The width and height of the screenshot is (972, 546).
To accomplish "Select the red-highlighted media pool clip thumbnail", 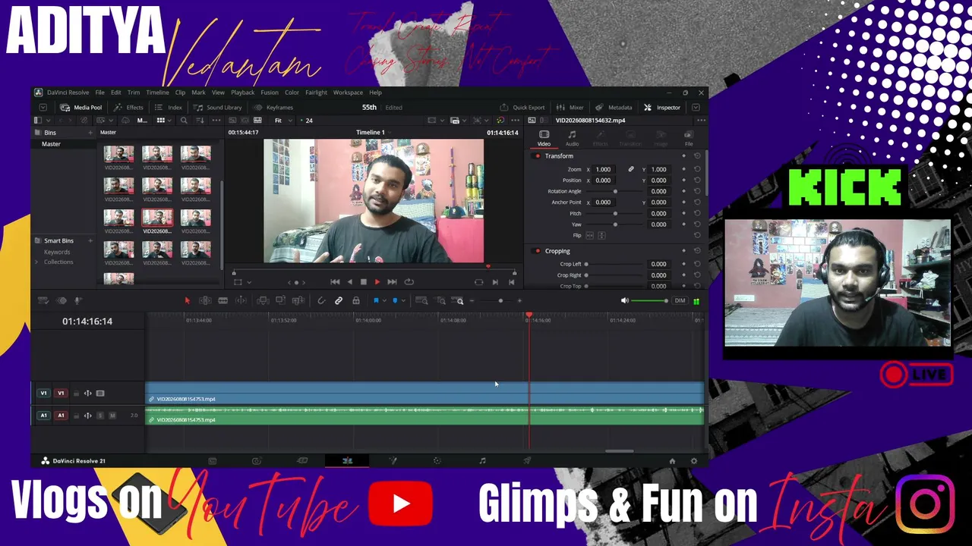I will pyautogui.click(x=157, y=218).
